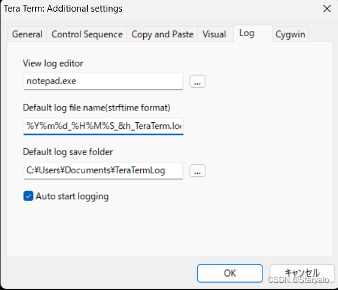Viewport: 338px width, 290px height.
Task: Click the 'Auto start logging' label
Action: tap(72, 197)
